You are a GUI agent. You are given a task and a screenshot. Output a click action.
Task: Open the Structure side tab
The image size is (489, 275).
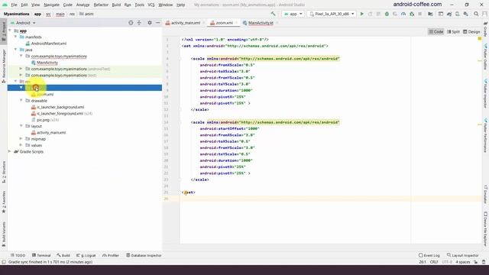click(4, 172)
